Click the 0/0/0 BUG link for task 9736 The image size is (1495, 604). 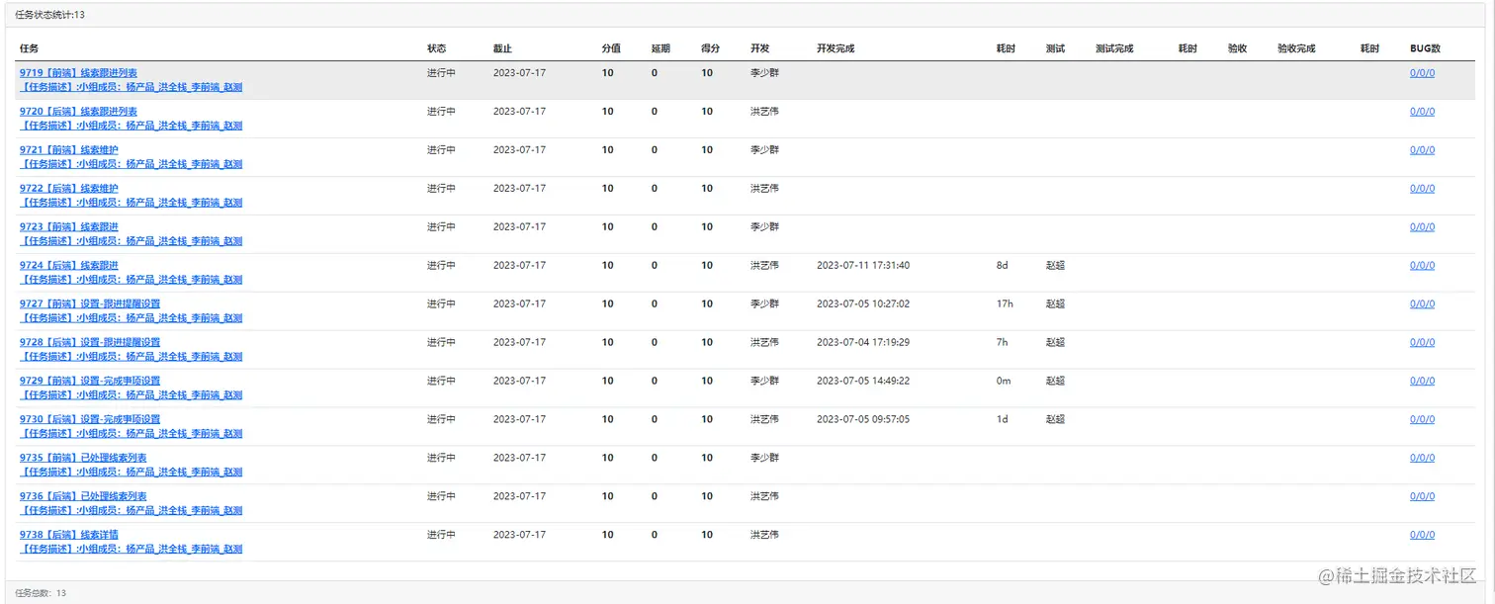tap(1422, 496)
